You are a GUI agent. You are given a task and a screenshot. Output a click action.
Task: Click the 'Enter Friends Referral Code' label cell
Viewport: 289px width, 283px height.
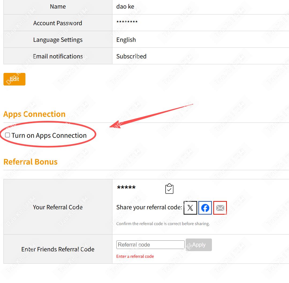point(58,249)
